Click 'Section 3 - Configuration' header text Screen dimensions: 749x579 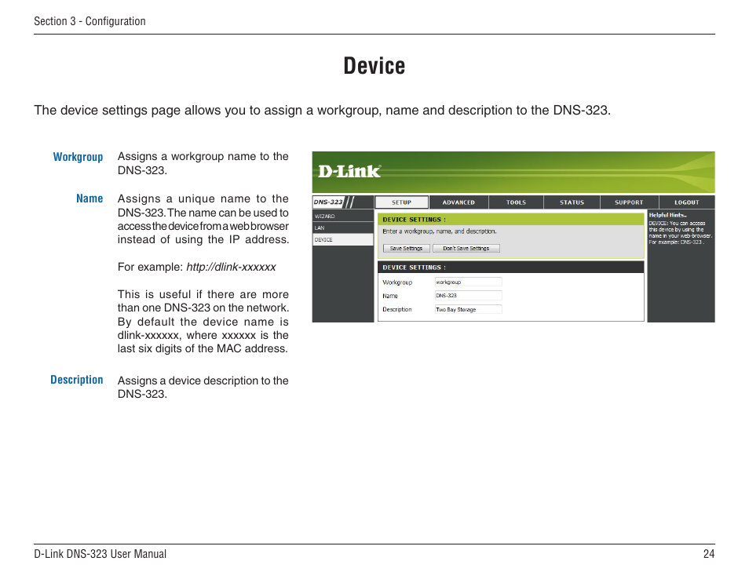(x=90, y=21)
